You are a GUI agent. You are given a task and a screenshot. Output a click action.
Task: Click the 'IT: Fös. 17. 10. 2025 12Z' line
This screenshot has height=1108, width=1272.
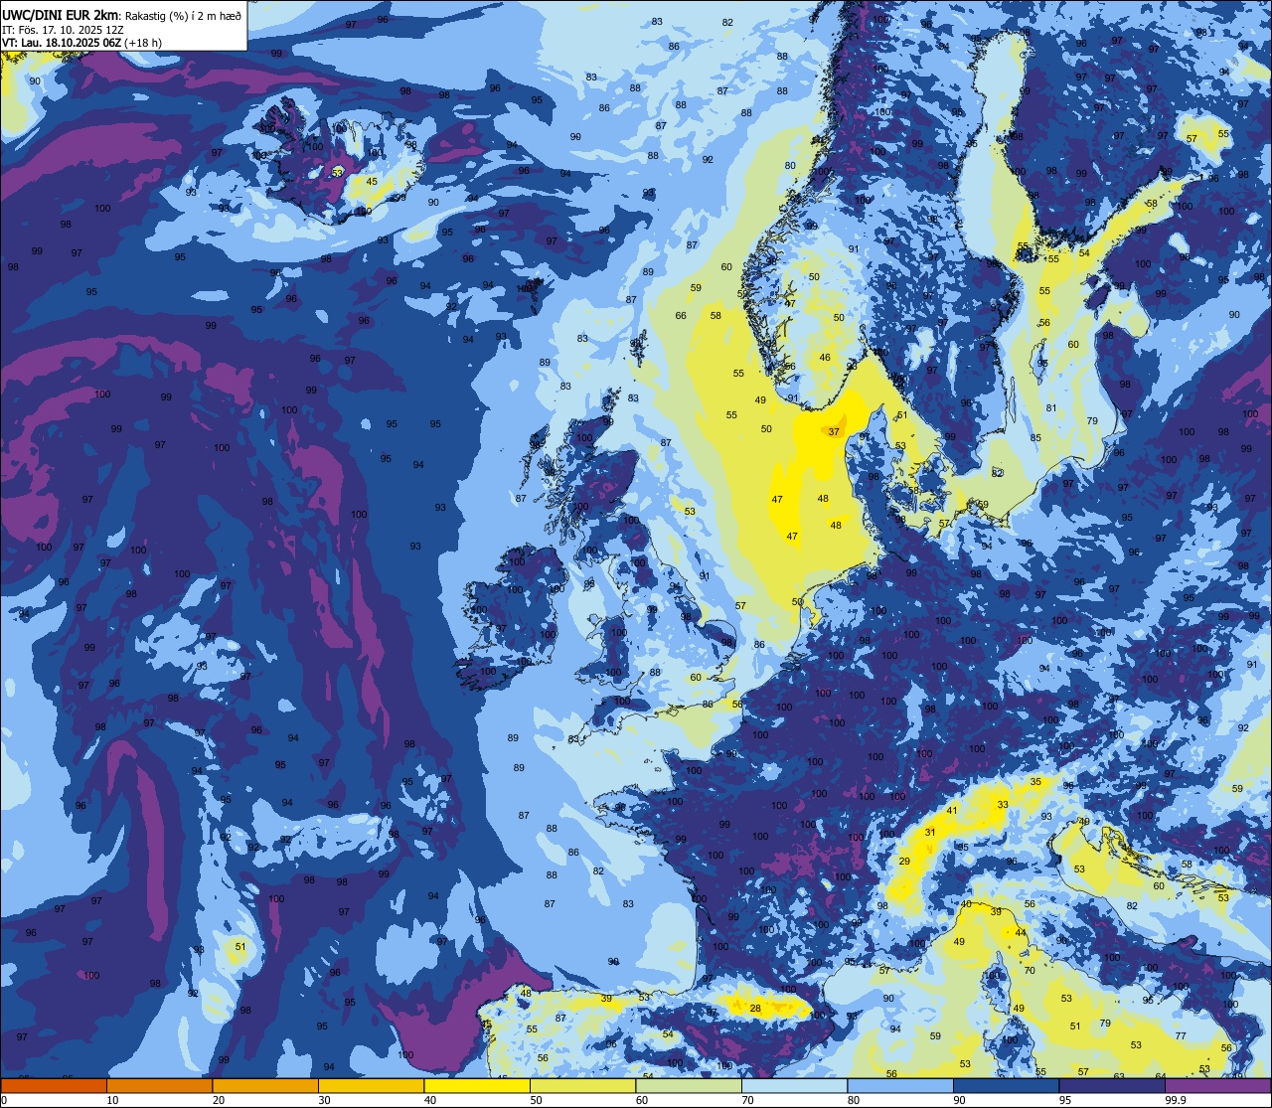63,30
